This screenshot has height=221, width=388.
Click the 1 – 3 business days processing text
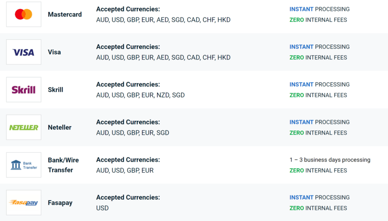point(330,160)
